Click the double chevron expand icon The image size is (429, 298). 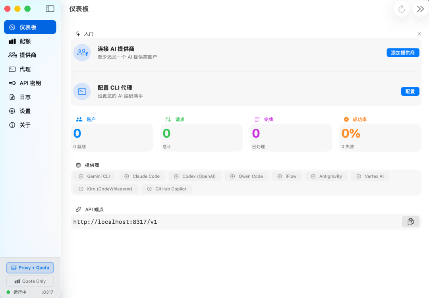click(x=421, y=9)
